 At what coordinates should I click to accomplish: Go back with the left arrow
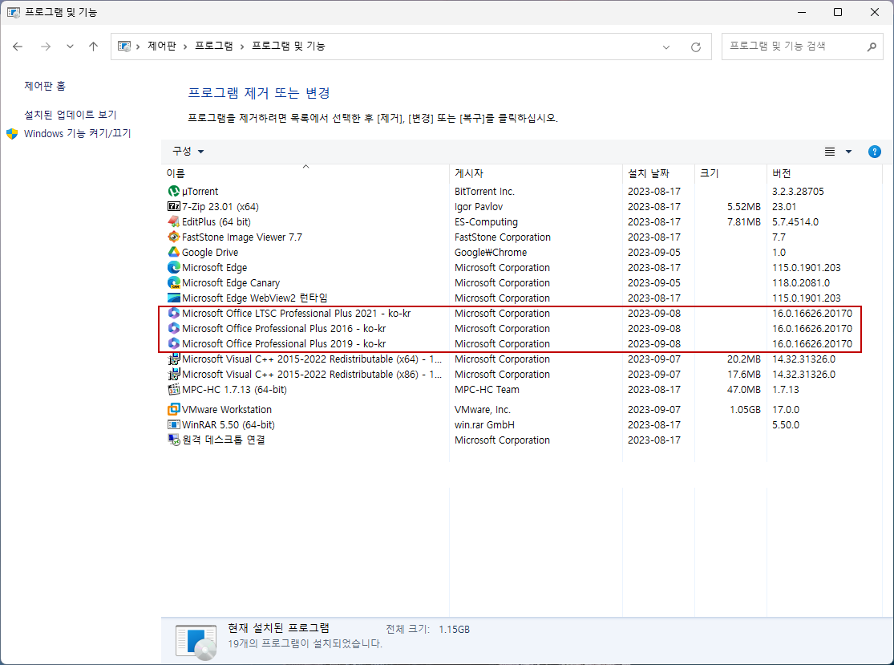pos(18,47)
